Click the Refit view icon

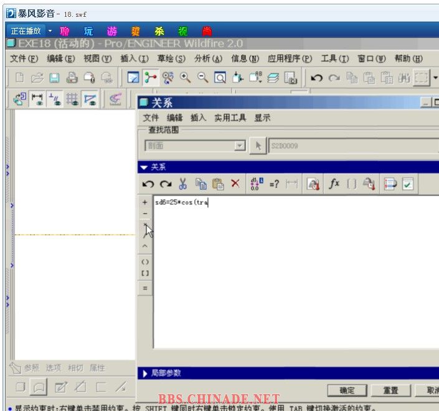[x=220, y=78]
